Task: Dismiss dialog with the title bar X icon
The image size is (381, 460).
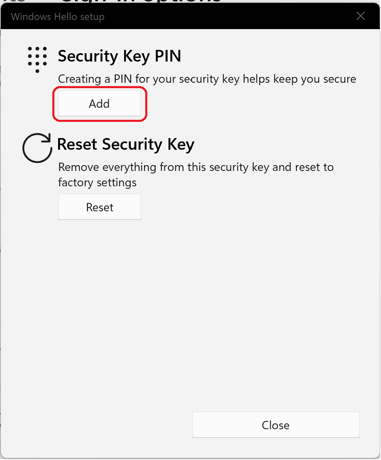Action: 361,16
